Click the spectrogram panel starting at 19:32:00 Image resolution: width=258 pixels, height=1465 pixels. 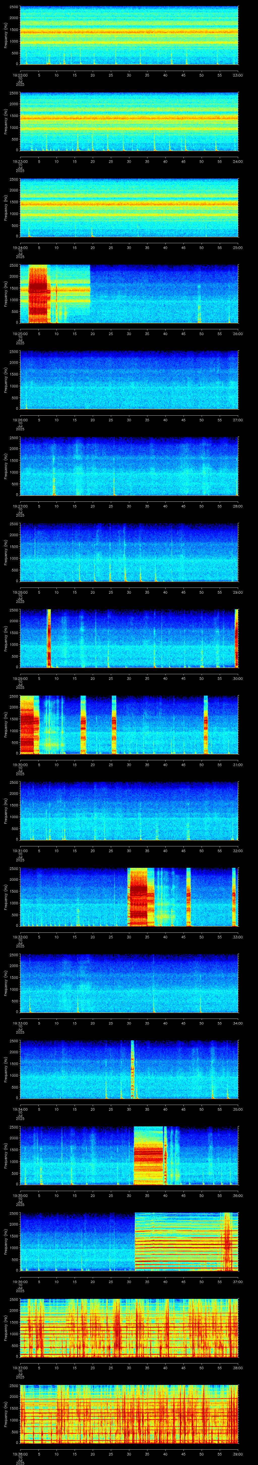[129, 897]
